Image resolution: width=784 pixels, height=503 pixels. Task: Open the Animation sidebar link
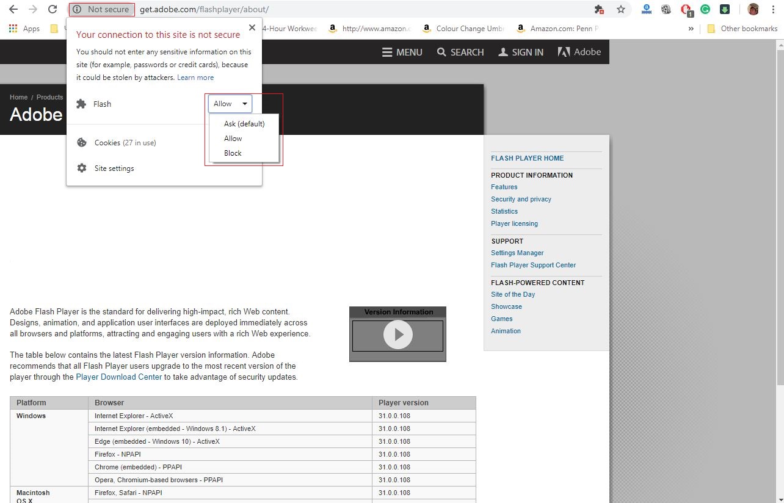(506, 331)
